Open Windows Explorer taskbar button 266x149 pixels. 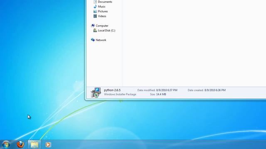point(34,144)
